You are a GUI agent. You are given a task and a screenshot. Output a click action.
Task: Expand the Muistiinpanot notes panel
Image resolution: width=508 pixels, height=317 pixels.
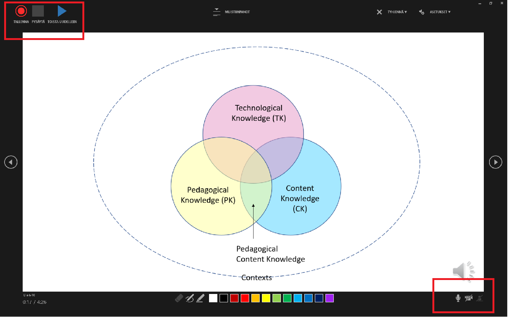[231, 12]
